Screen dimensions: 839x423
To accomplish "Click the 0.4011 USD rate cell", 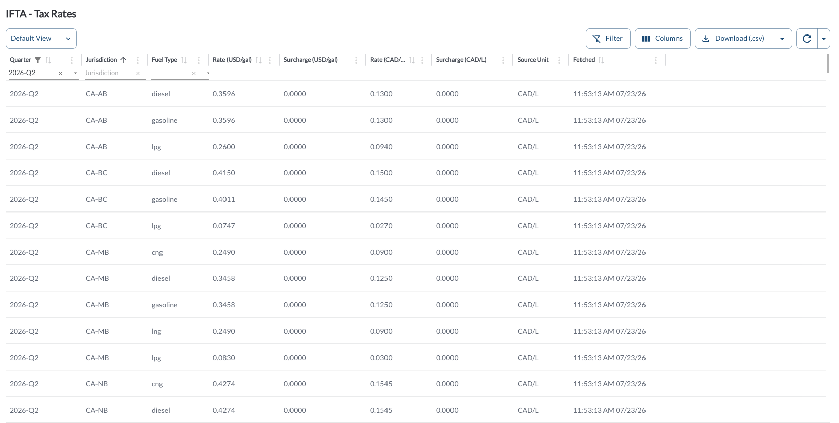I will pos(224,199).
